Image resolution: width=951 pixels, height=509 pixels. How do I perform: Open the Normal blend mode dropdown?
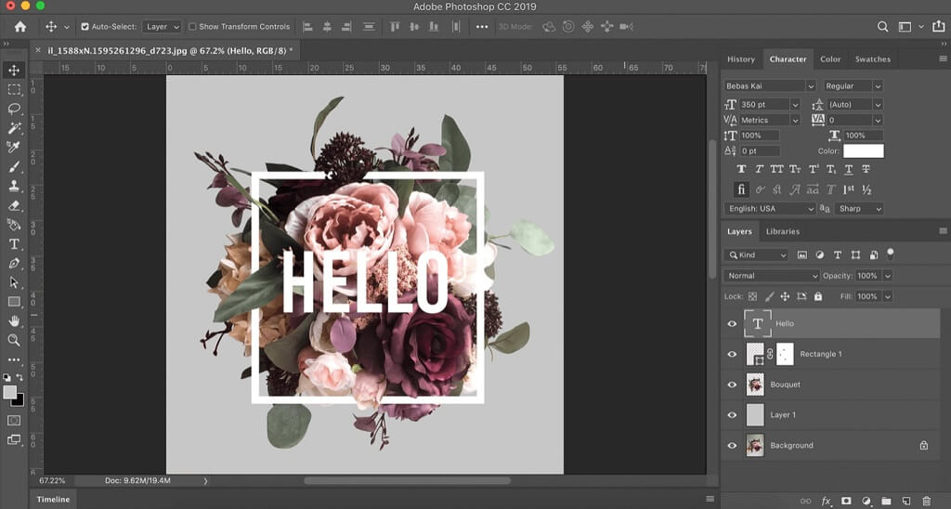pyautogui.click(x=771, y=276)
